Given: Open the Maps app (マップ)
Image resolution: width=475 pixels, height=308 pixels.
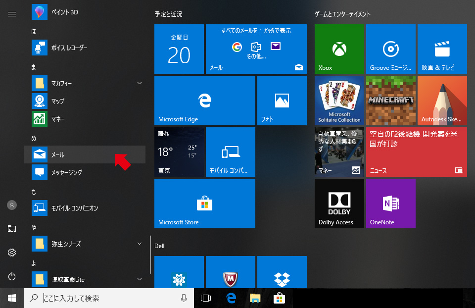Looking at the screenshot, I should pos(85,101).
